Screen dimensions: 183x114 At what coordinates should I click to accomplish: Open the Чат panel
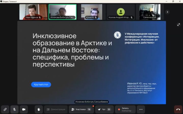tap(104, 109)
